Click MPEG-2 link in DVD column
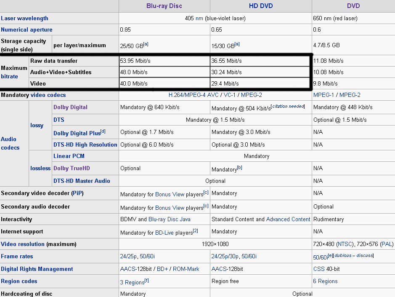395x297 pixels. (x=350, y=95)
